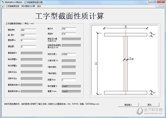This screenshot has width=166, height=118.
Task: Click the 转动惯量Iy result box
Action: 32,66
